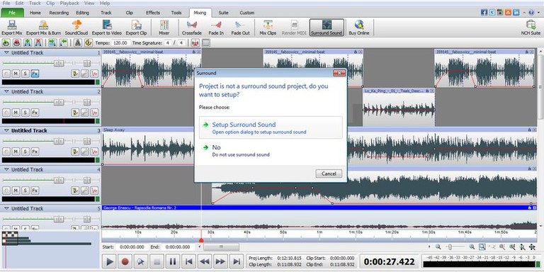This screenshot has width=544, height=272.
Task: Click the LinkedIn share icon
Action: tap(516, 12)
